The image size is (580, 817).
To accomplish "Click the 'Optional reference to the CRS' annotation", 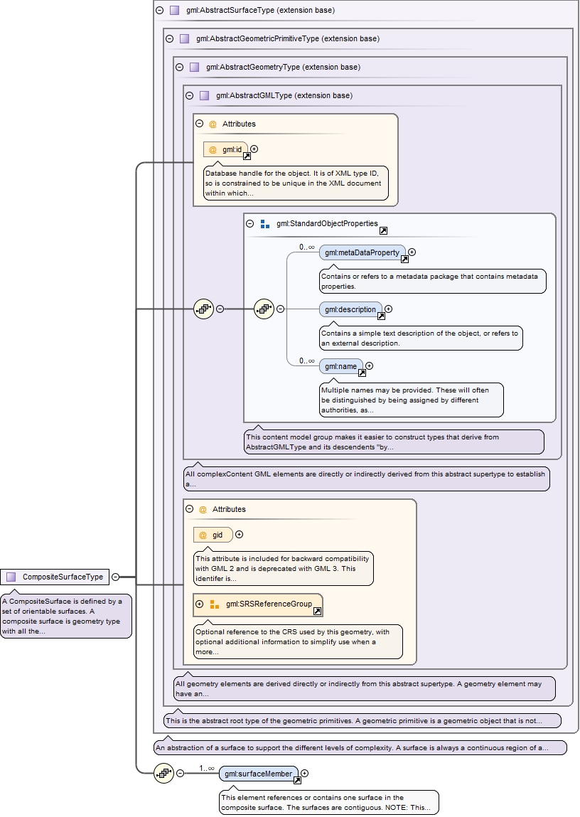I will (x=299, y=641).
